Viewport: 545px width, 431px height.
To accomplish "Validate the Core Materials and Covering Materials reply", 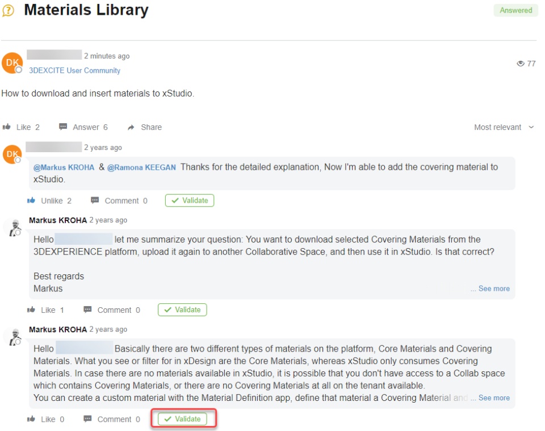I will click(182, 419).
